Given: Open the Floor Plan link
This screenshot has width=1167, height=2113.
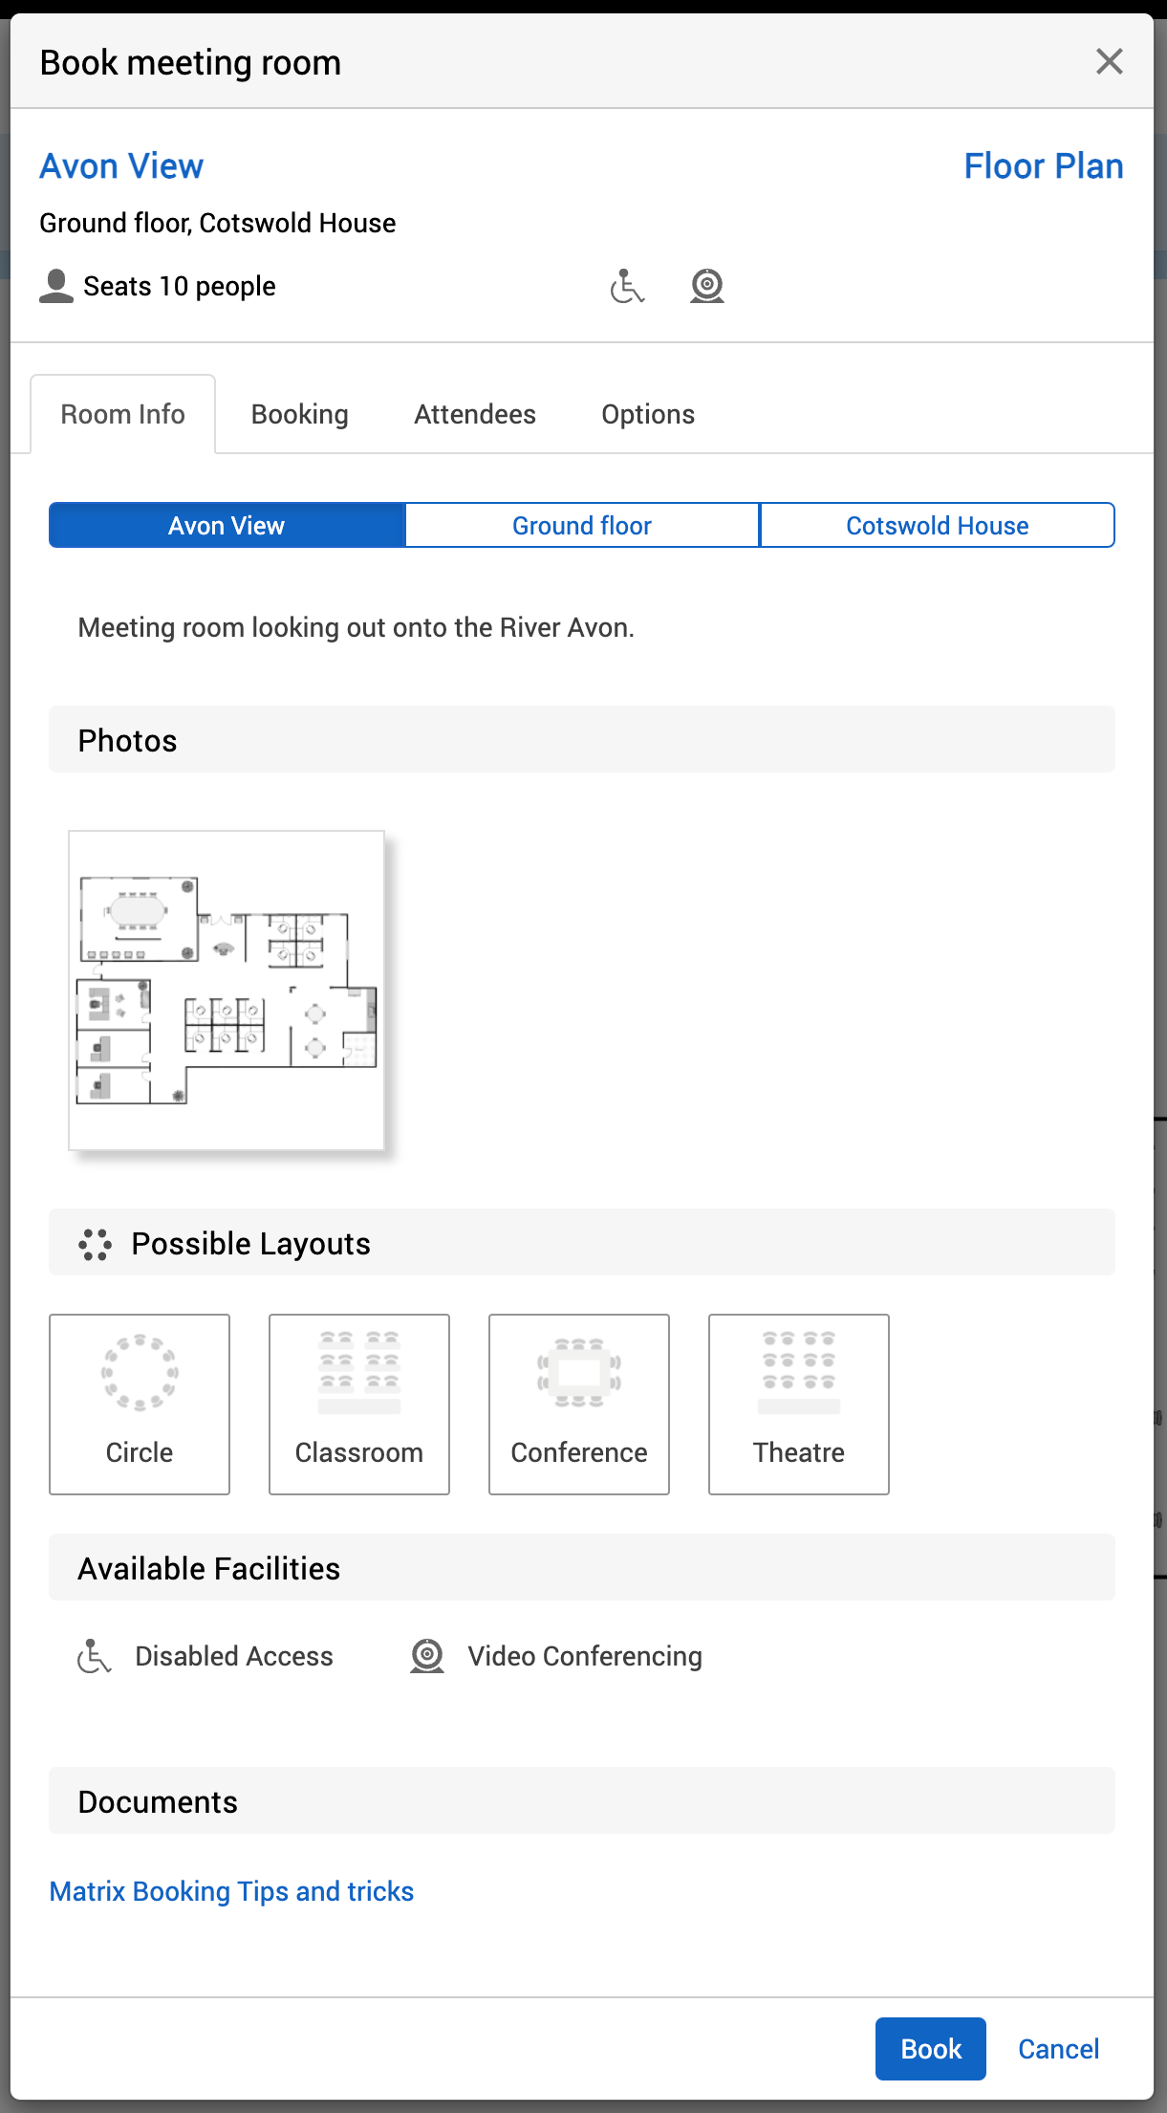Looking at the screenshot, I should (x=1043, y=166).
